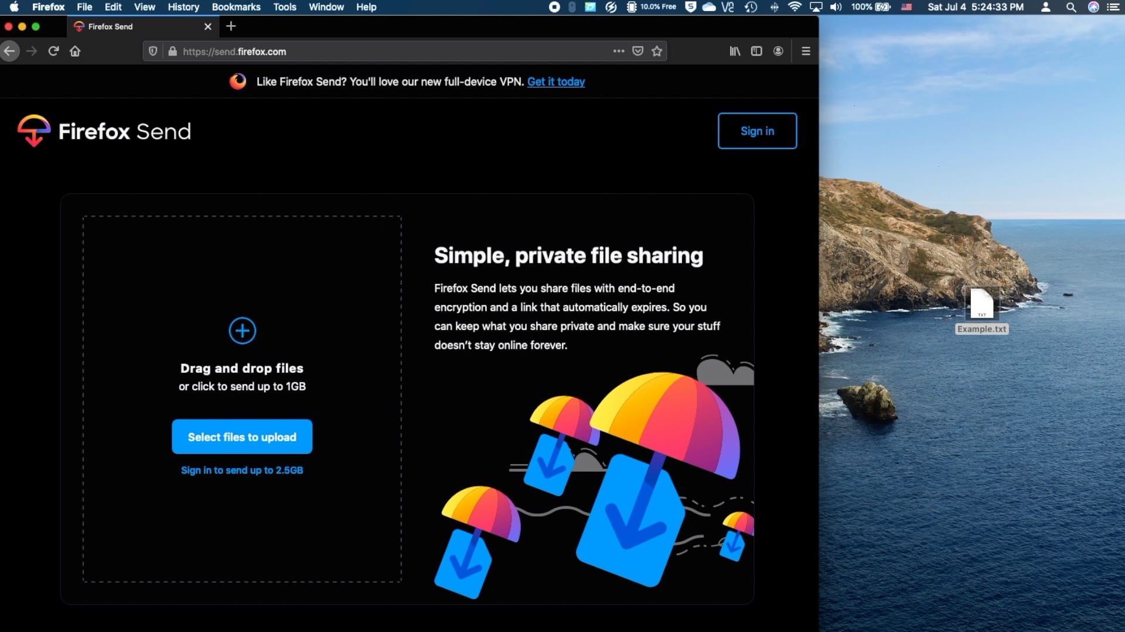Click the Firefox Send umbrella logo

click(34, 130)
